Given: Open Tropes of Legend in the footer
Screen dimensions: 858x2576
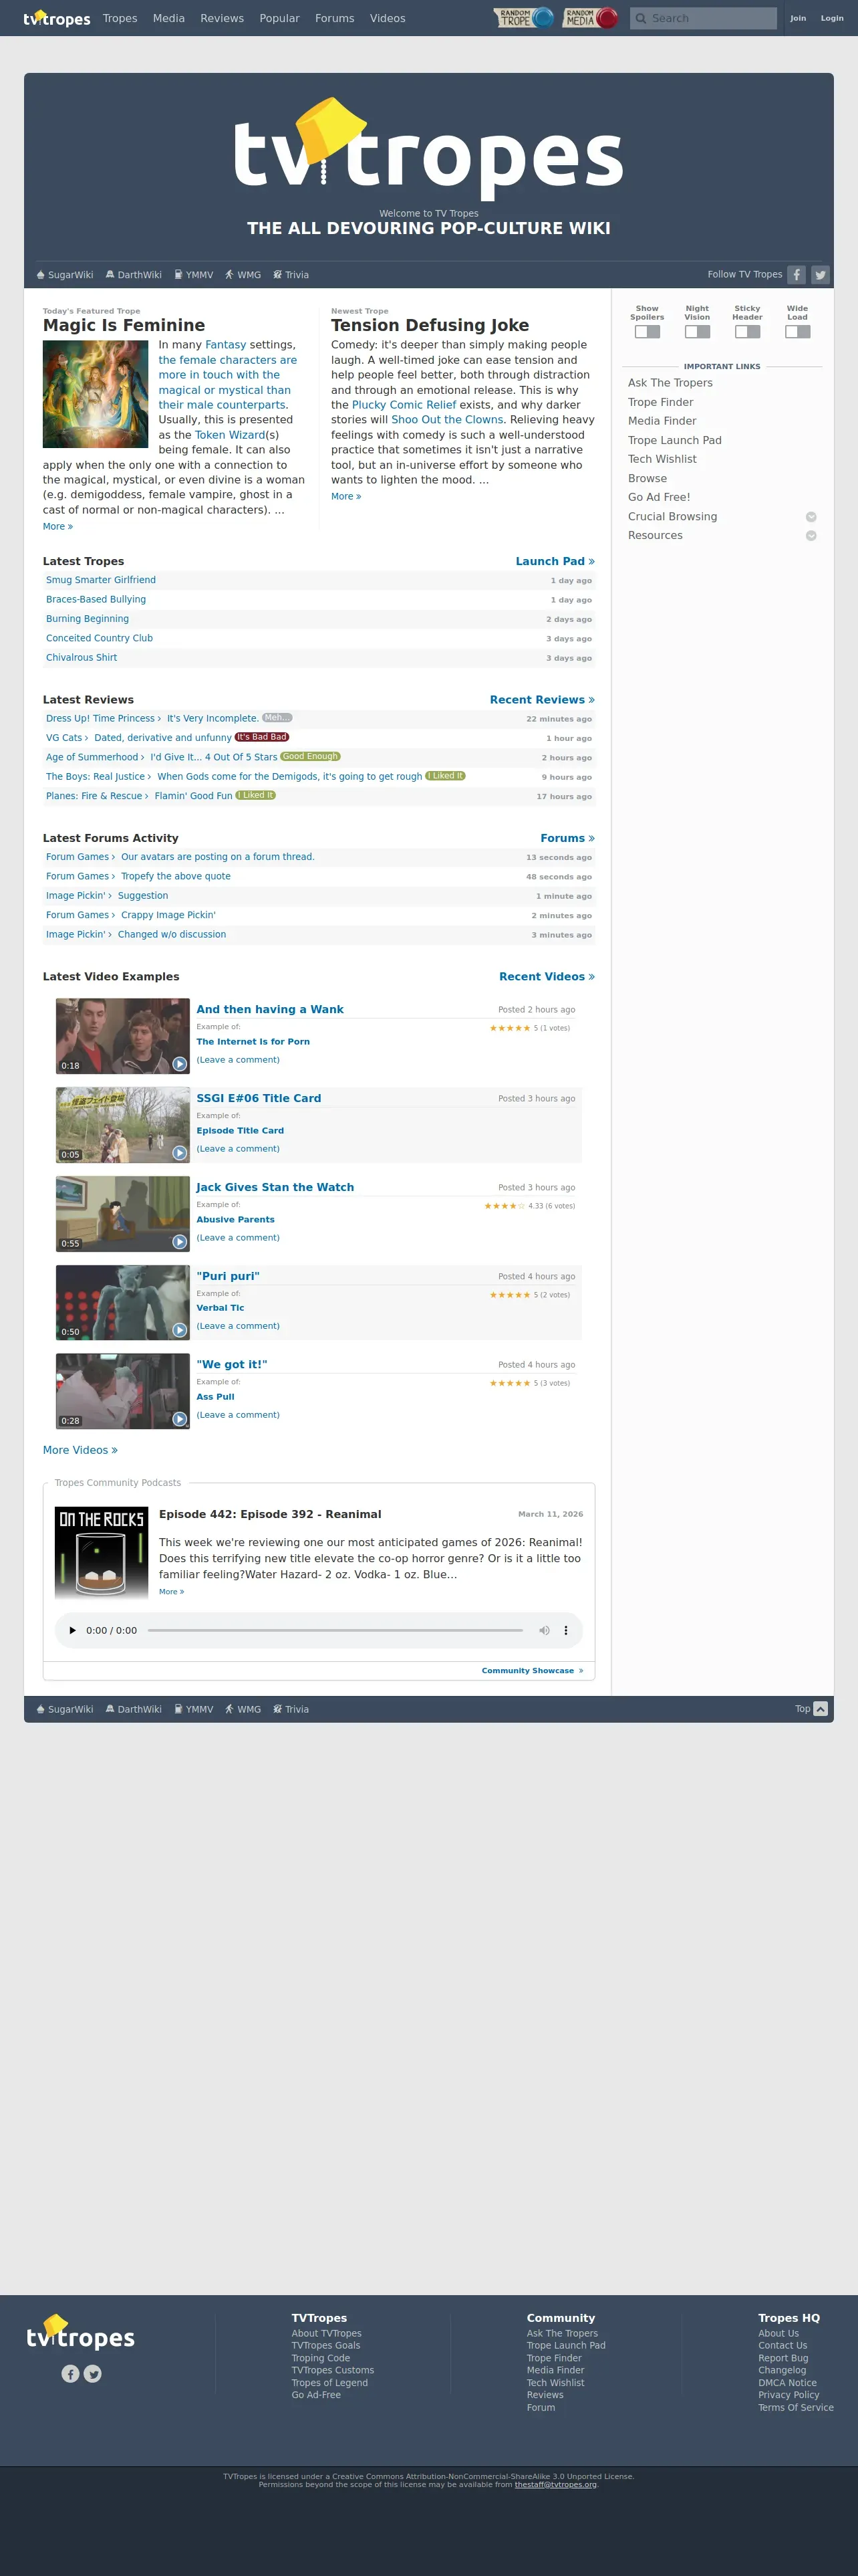Looking at the screenshot, I should tap(329, 2383).
